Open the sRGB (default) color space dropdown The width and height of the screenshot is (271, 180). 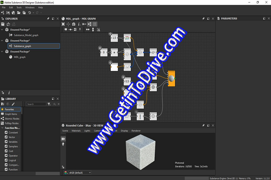pos(80,172)
